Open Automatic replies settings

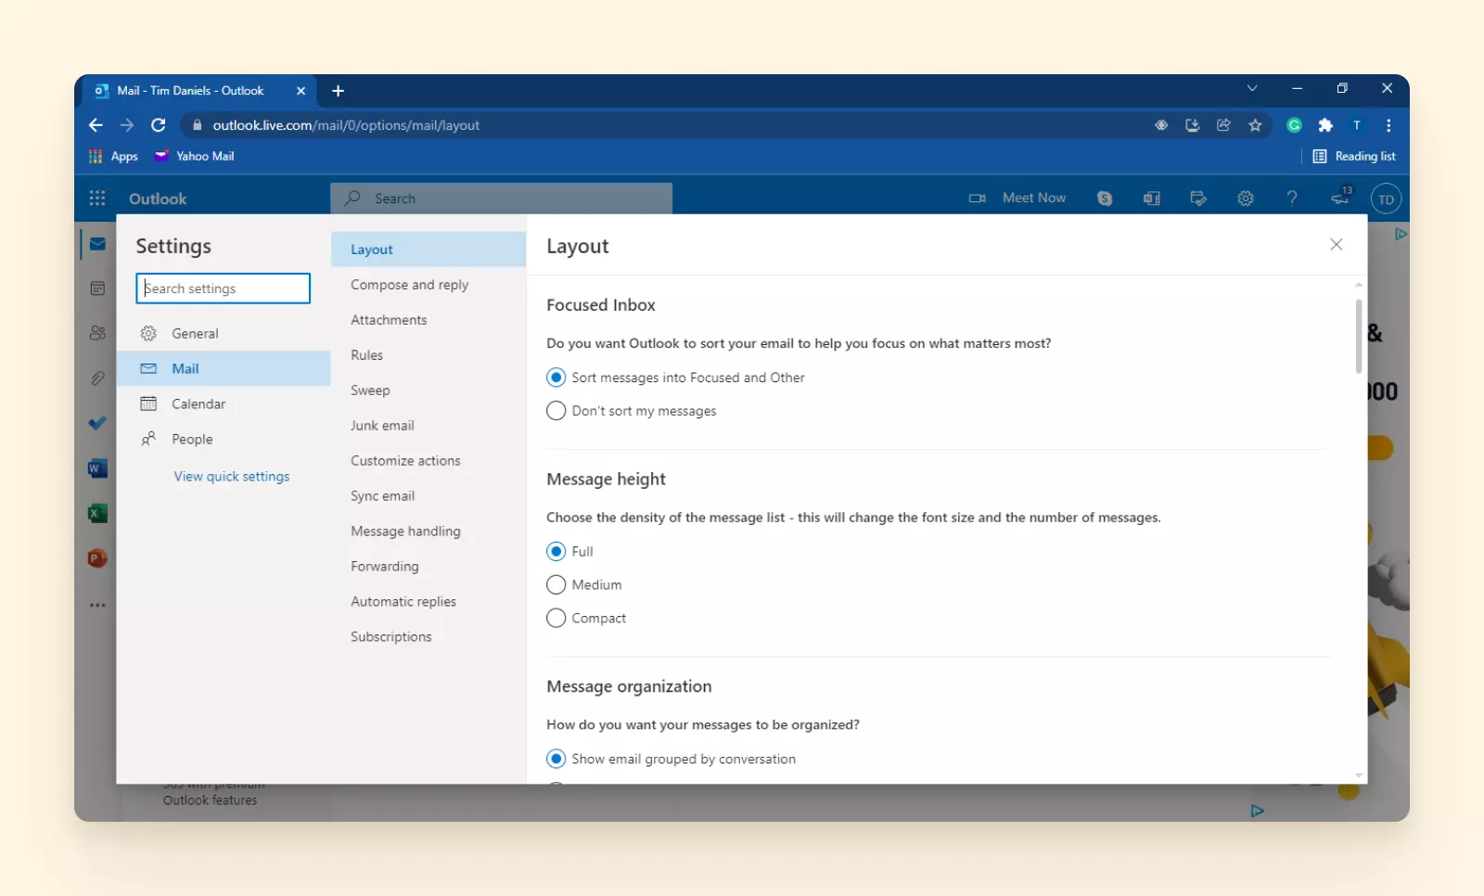[429, 602]
